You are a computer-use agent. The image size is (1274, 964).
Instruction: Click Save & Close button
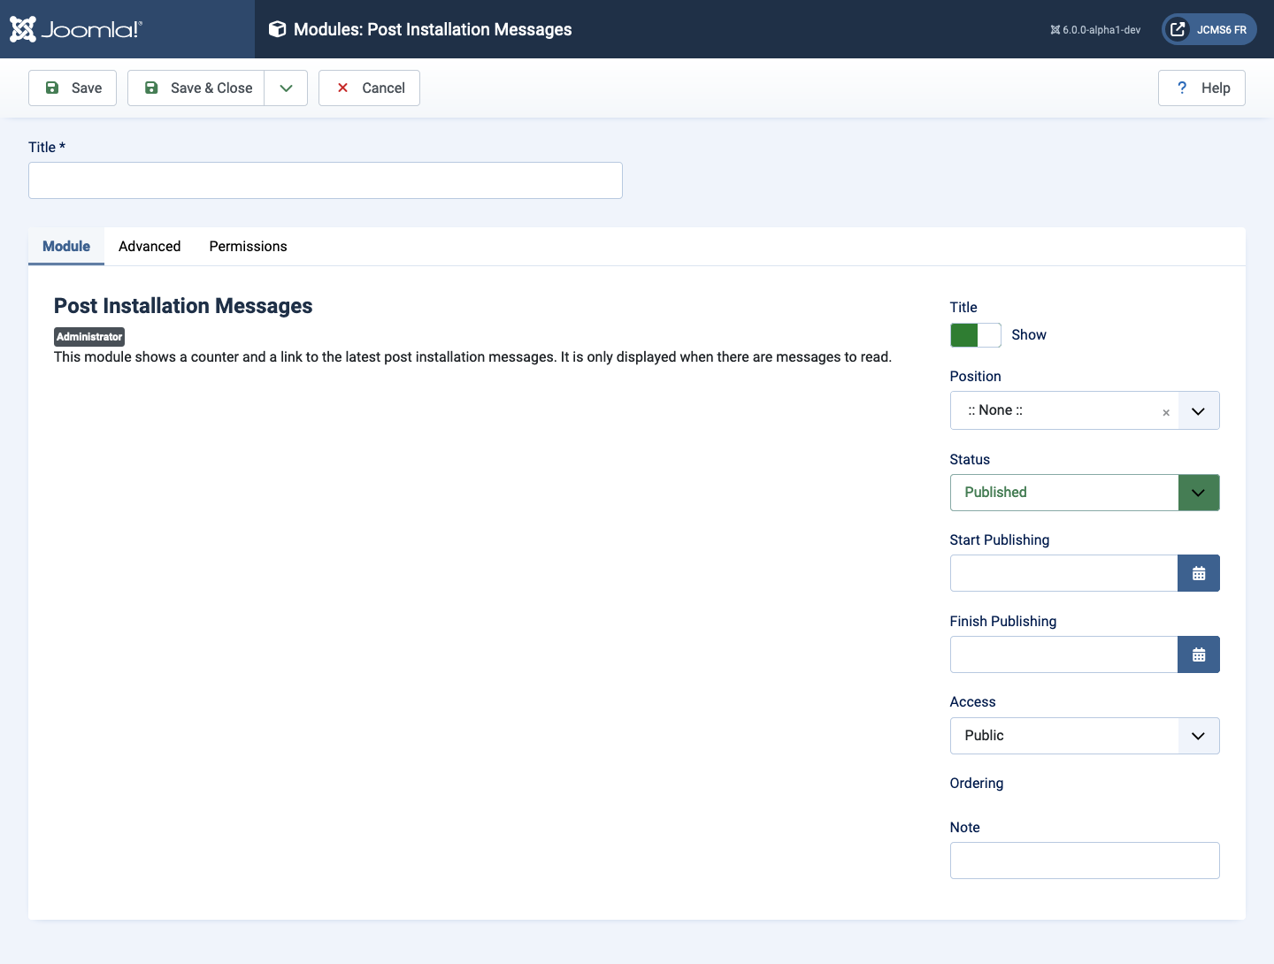coord(196,88)
